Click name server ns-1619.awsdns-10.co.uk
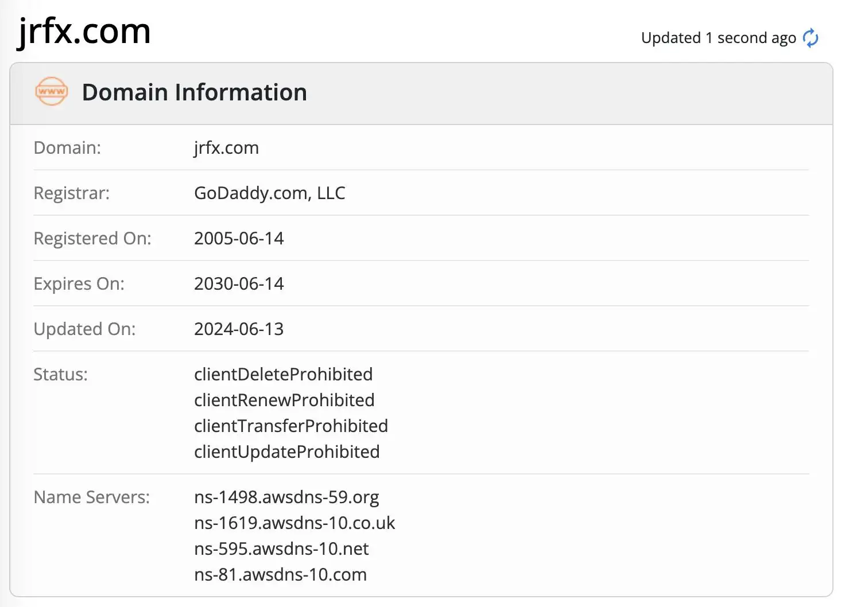The image size is (845, 607). [294, 523]
